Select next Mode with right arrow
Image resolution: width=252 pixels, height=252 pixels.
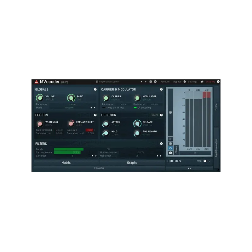pyautogui.click(x=95, y=108)
